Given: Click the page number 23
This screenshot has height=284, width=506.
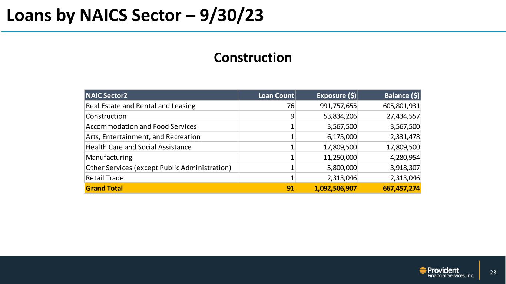Looking at the screenshot, I should click(x=493, y=273).
